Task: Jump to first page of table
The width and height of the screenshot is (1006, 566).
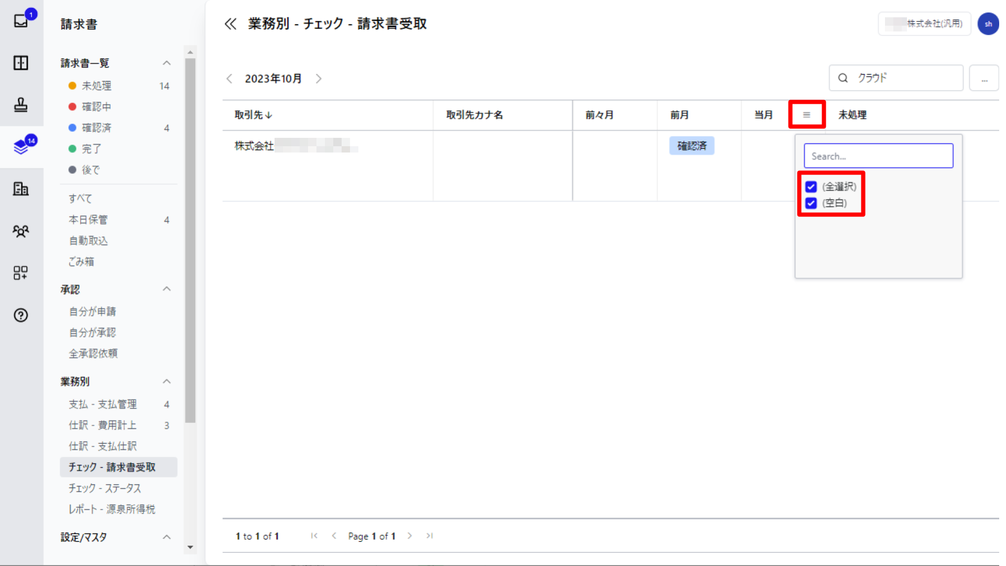Action: tap(314, 536)
